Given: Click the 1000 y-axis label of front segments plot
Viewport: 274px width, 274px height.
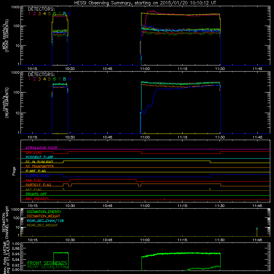Looking at the screenshot, I should [15, 7].
